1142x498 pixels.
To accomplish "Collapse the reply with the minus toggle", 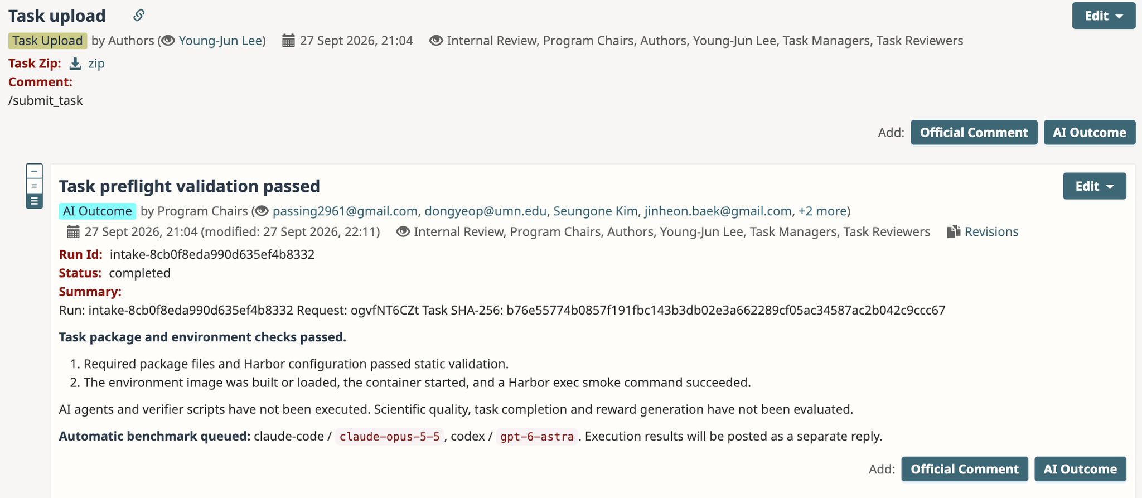I will (x=34, y=171).
